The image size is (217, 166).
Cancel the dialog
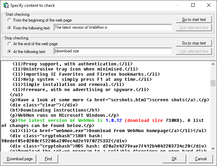point(201,159)
